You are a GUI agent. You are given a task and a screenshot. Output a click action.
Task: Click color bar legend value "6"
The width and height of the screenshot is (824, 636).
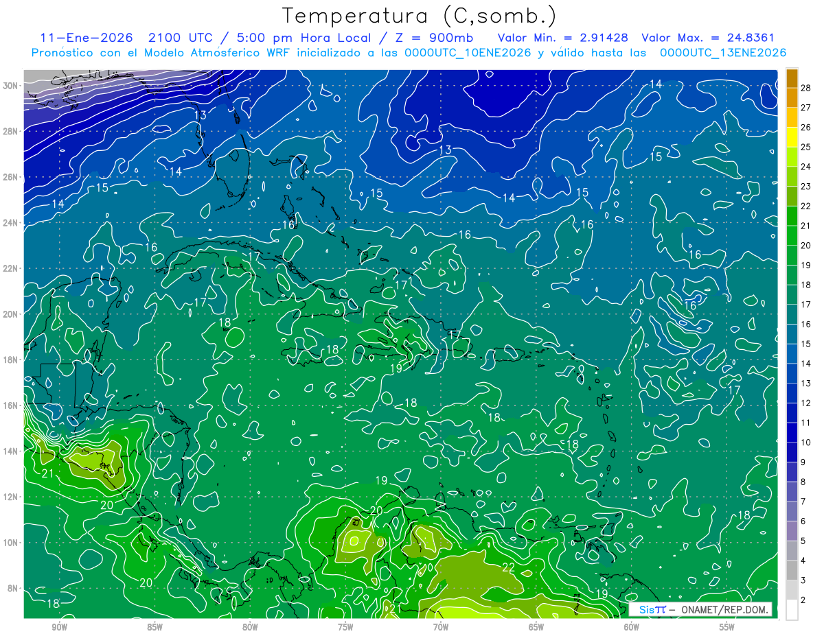(803, 521)
